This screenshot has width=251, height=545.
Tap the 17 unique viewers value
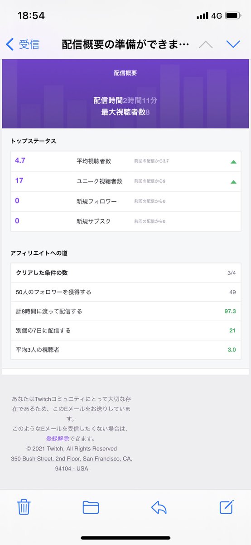19,180
